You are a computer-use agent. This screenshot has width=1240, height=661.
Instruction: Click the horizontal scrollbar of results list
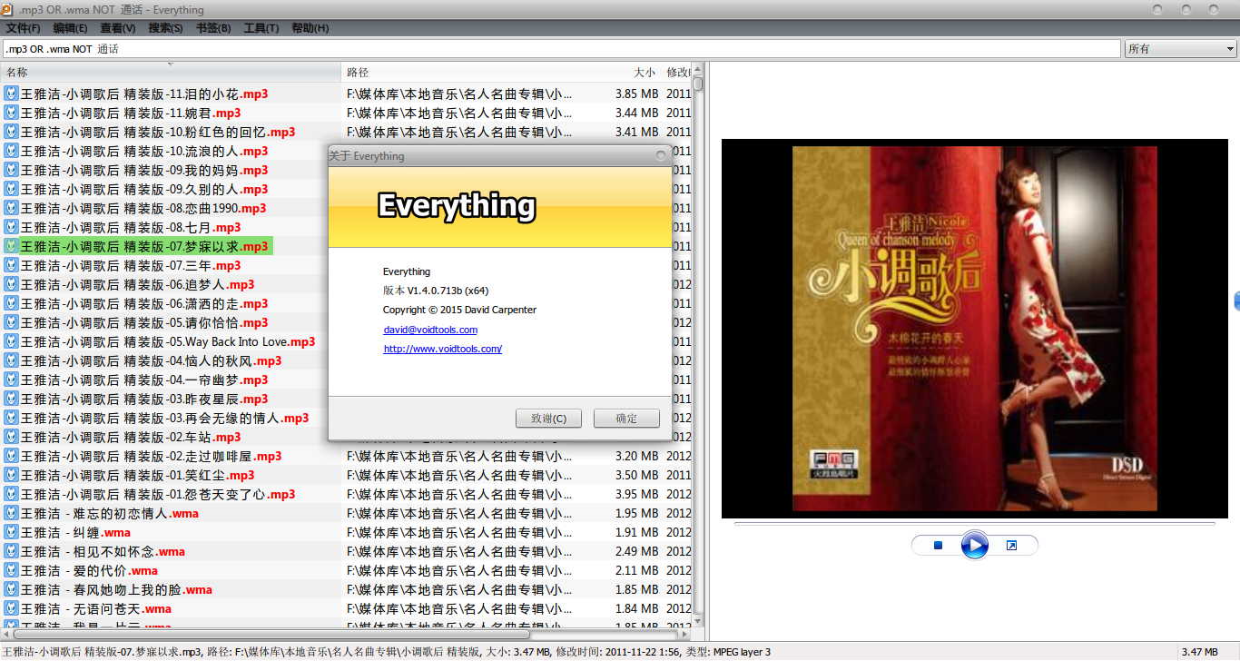345,635
